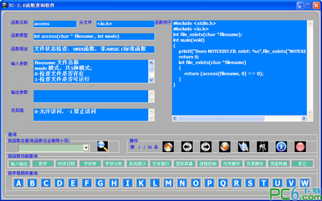This screenshot has width=322, height=201.
Task: Click the red exit power icon
Action: (300, 147)
